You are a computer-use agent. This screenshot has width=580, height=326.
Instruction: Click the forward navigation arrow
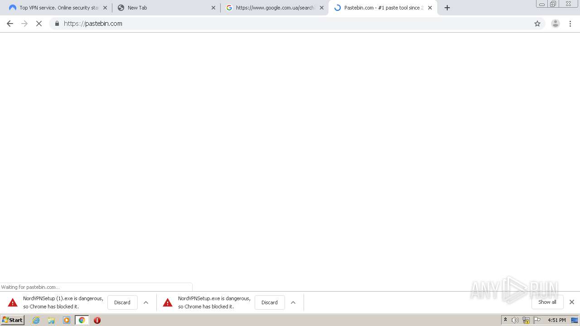[24, 24]
